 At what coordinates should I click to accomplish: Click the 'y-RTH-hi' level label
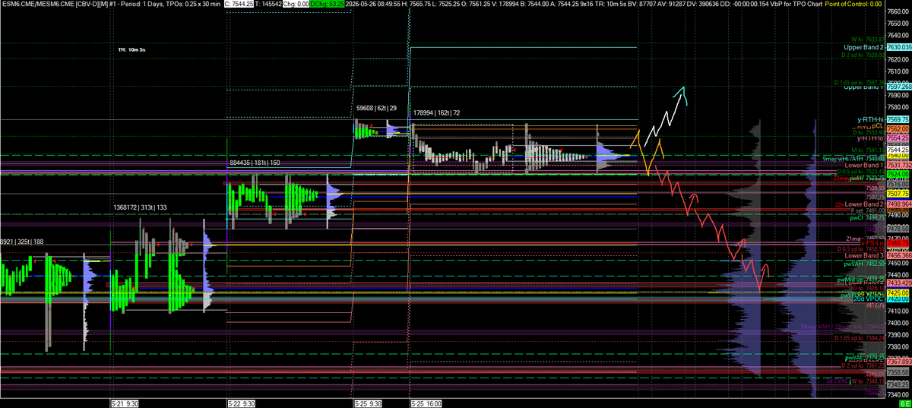click(869, 119)
